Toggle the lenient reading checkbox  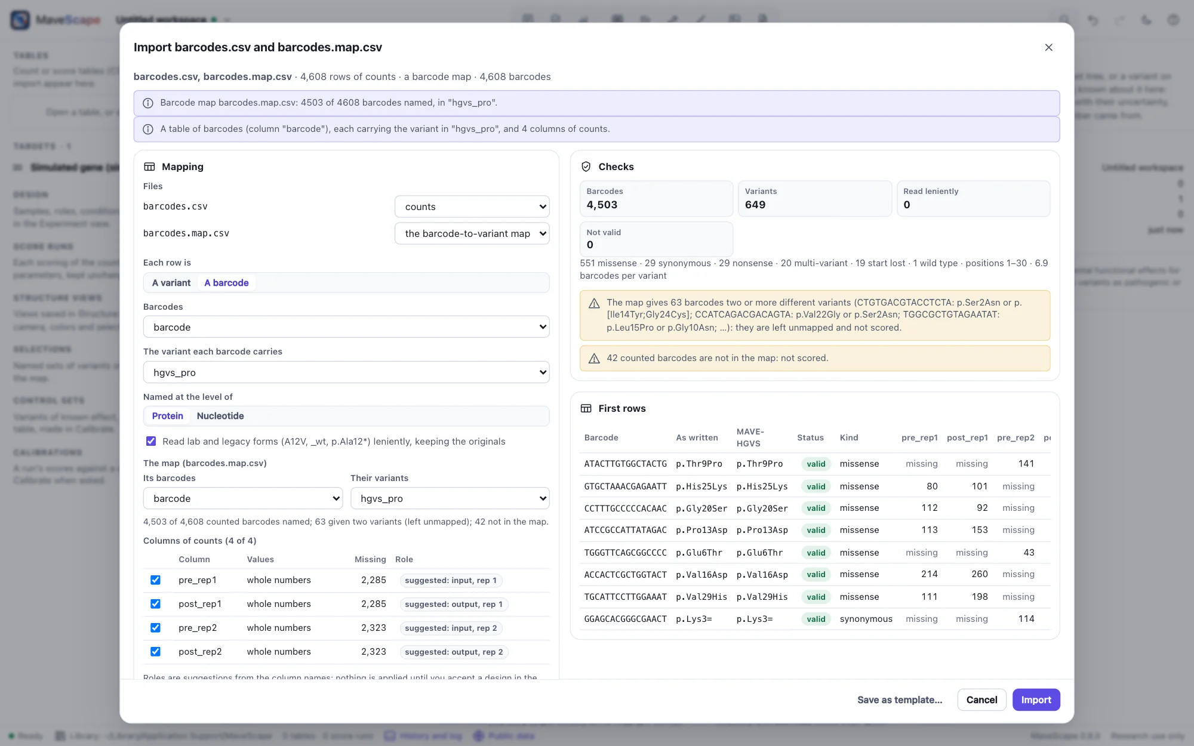click(x=151, y=442)
